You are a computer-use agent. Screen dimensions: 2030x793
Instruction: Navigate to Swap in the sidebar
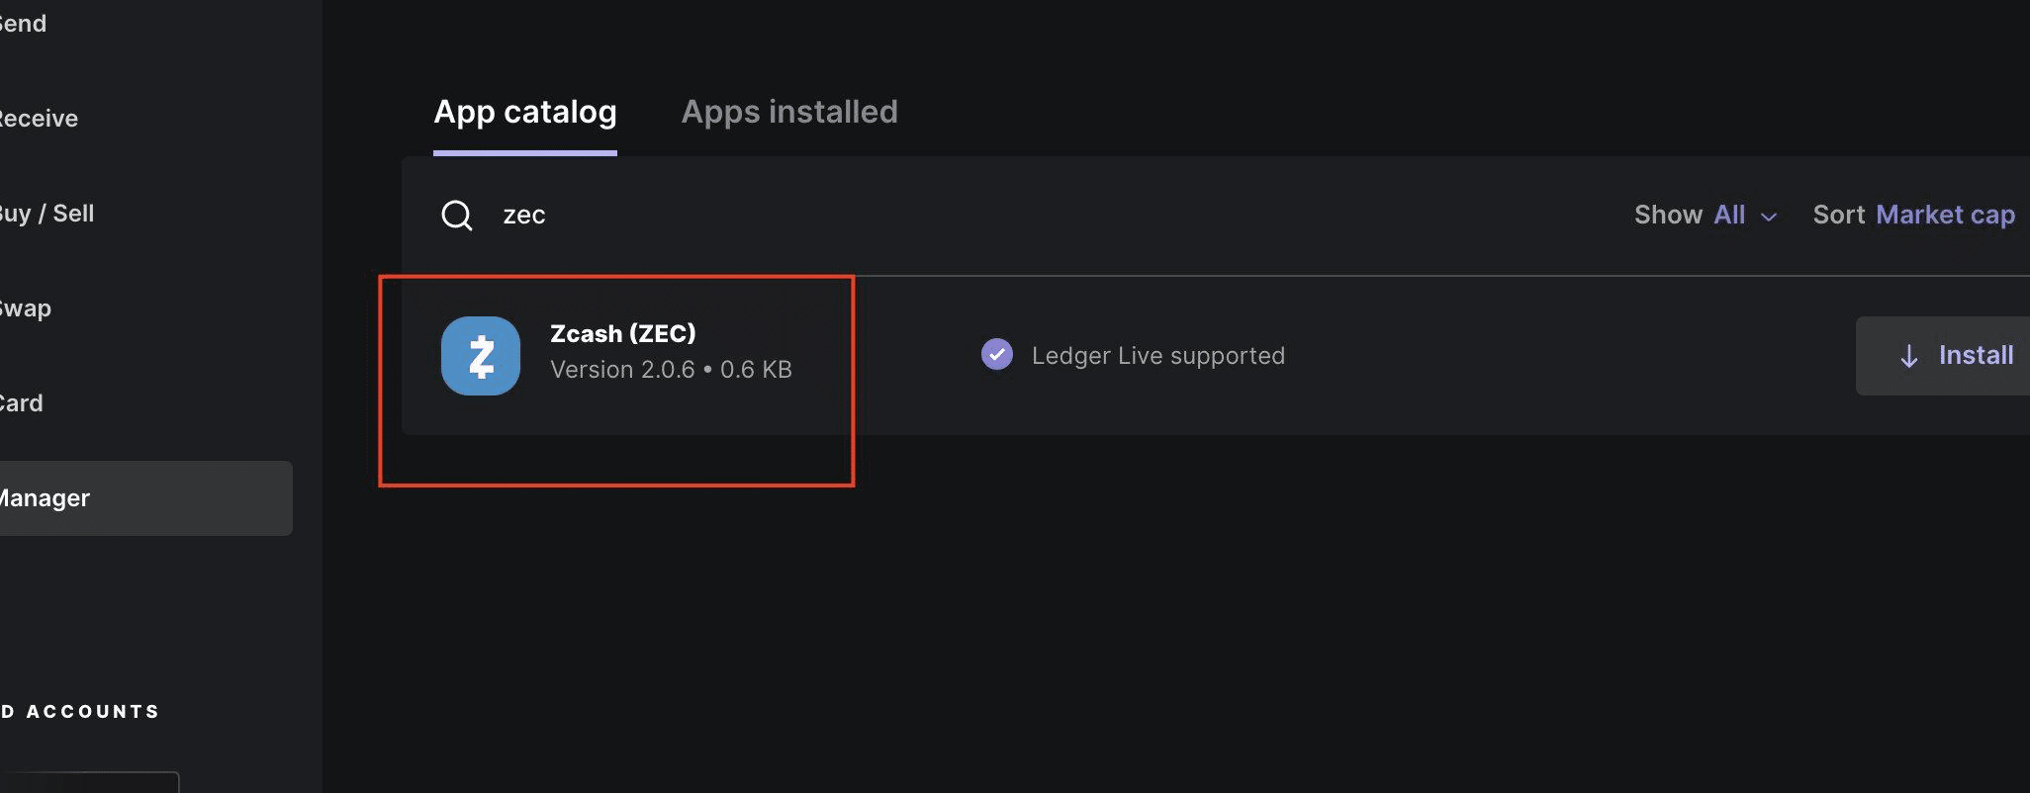click(x=26, y=308)
